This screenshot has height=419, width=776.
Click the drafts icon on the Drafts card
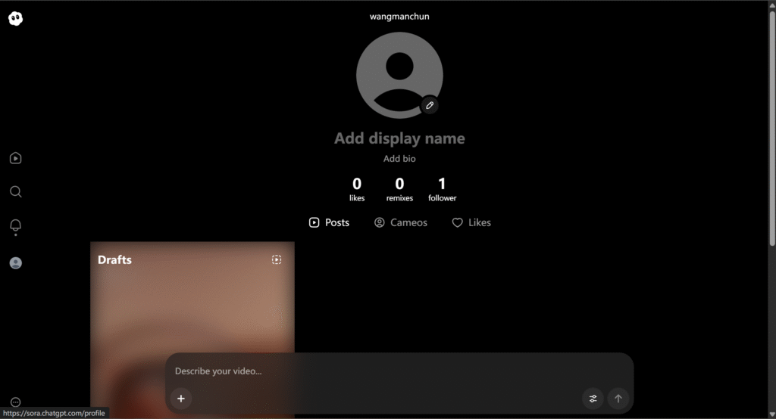point(277,259)
